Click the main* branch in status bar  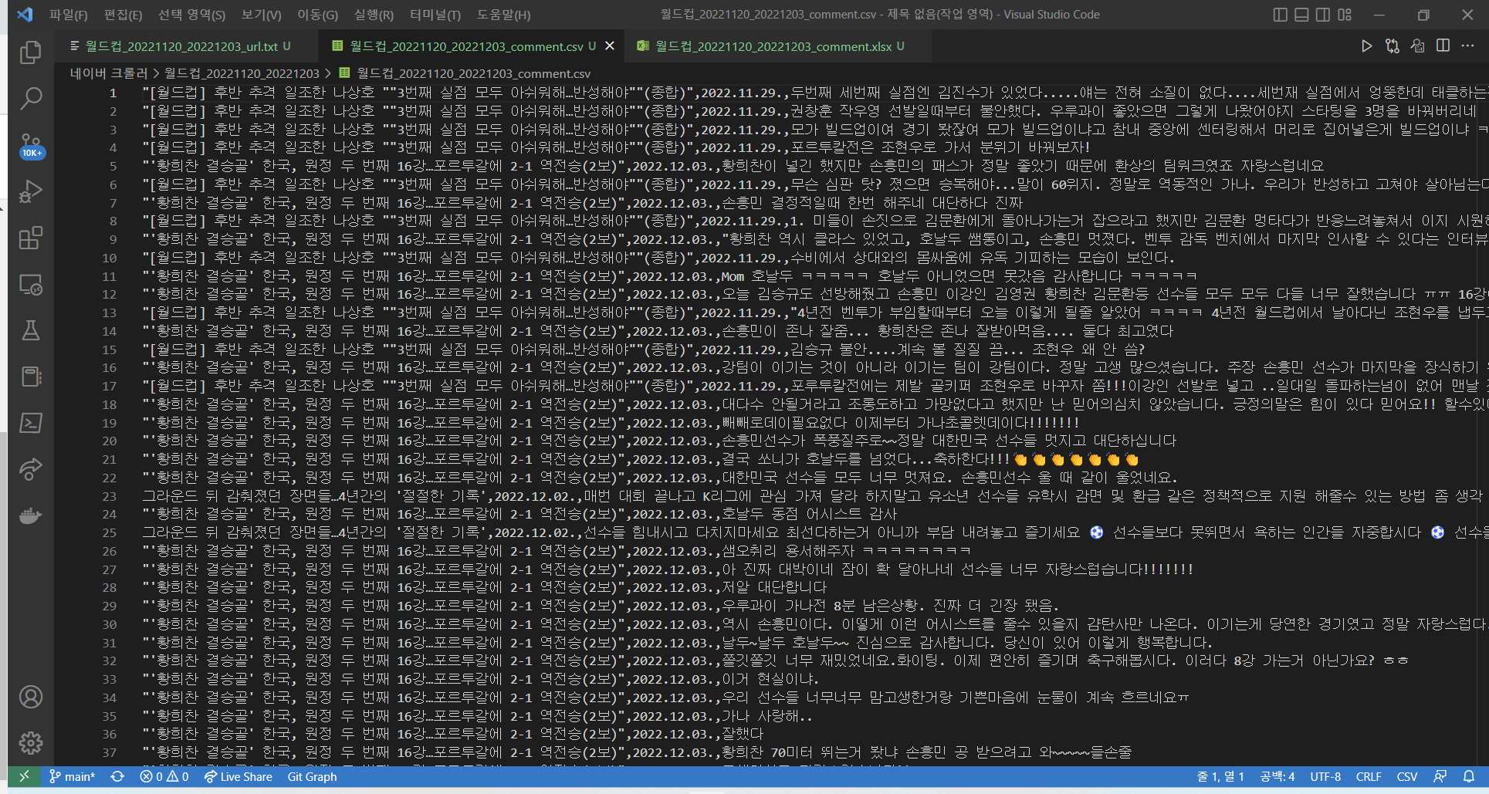[72, 777]
